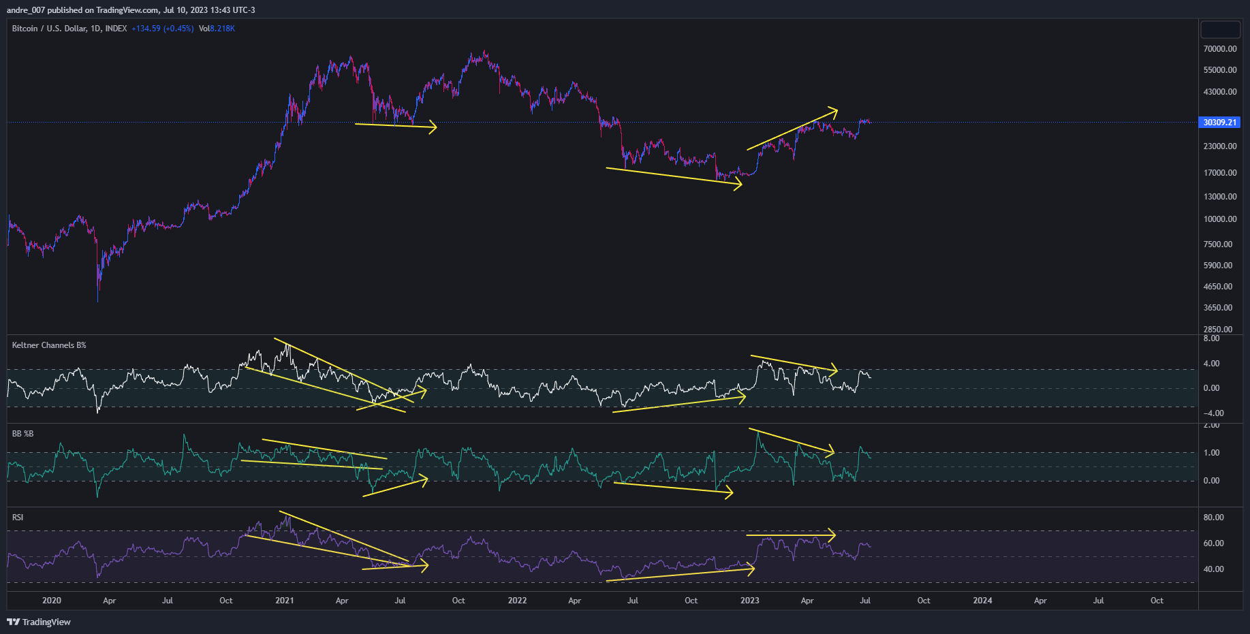This screenshot has width=1250, height=634.
Task: Click the 43000.00 price axis label
Action: tap(1220, 92)
